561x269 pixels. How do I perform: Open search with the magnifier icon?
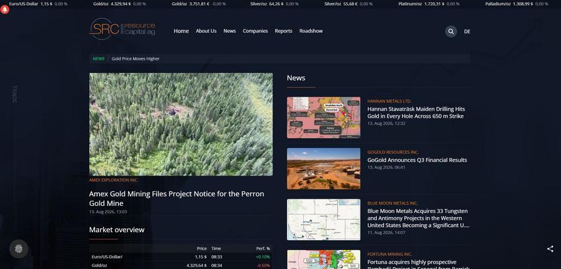(x=451, y=32)
